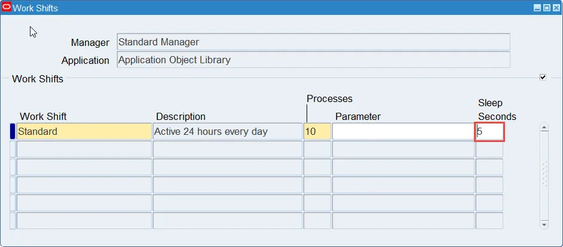Screen dimensions: 563x247
Task: Click the Oracle icon in title bar
Action: point(7,8)
